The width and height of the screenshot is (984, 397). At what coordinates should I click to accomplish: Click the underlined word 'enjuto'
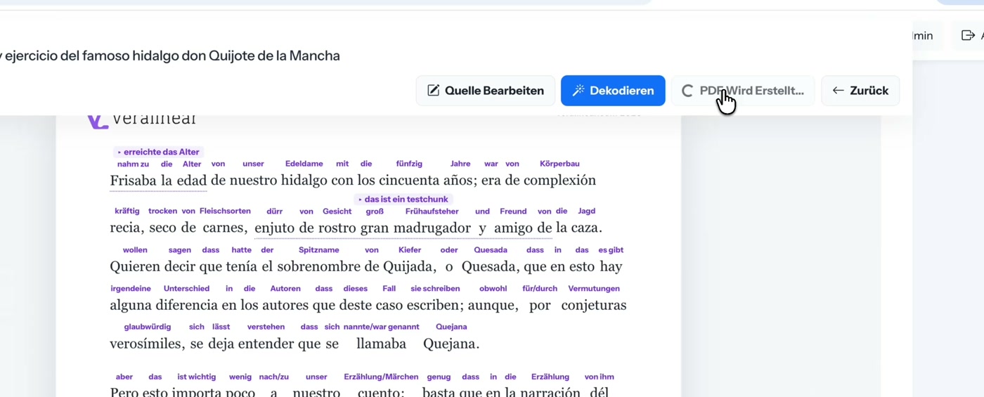click(275, 228)
